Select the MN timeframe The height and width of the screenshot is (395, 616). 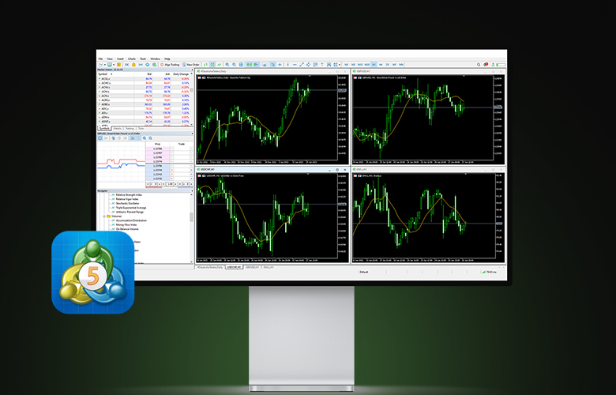click(401, 65)
